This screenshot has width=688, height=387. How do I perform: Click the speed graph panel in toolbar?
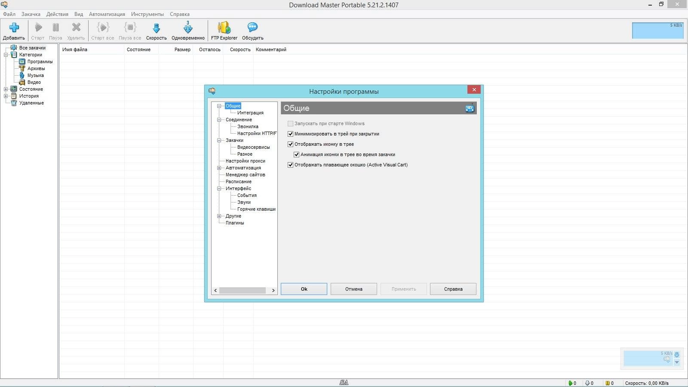pos(657,31)
